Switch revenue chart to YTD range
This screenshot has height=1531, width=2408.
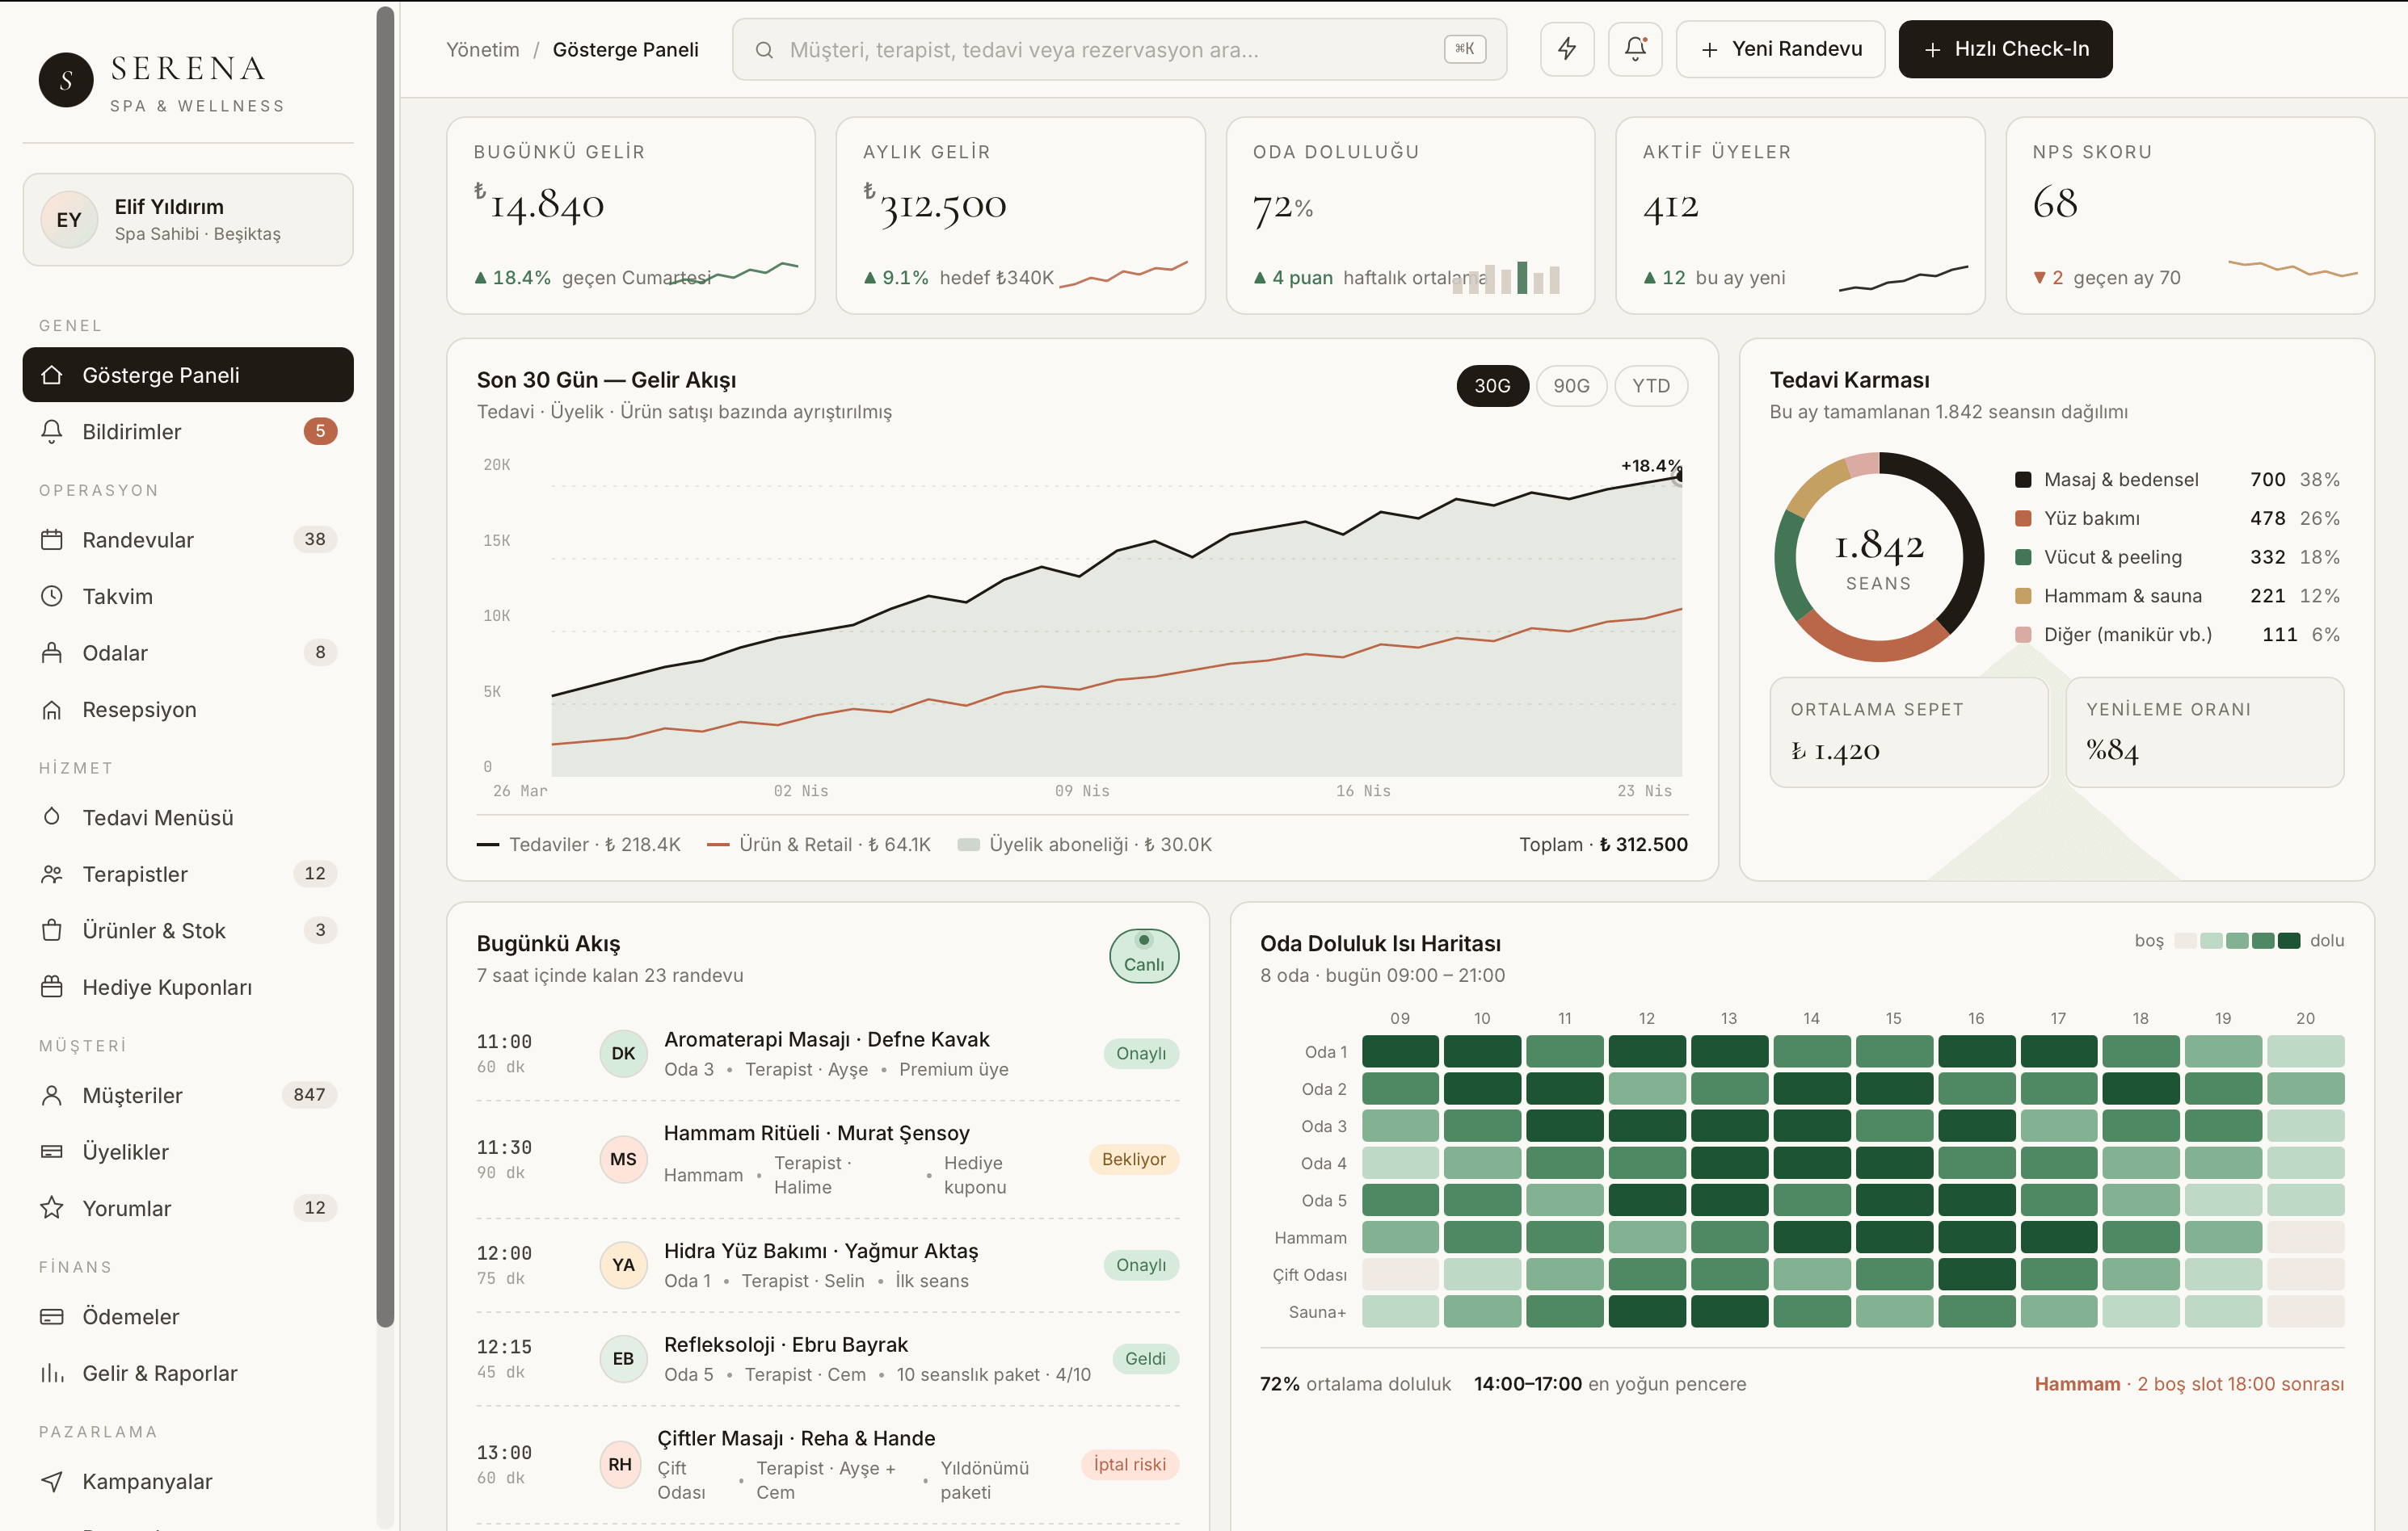coord(1651,386)
